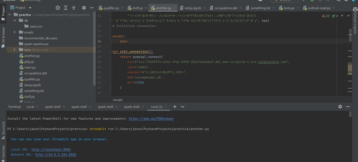Collapse the practice root folder
The width and height of the screenshot is (358, 162).
tap(9, 15)
